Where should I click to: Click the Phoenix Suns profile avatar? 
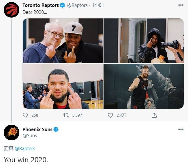click(x=12, y=133)
